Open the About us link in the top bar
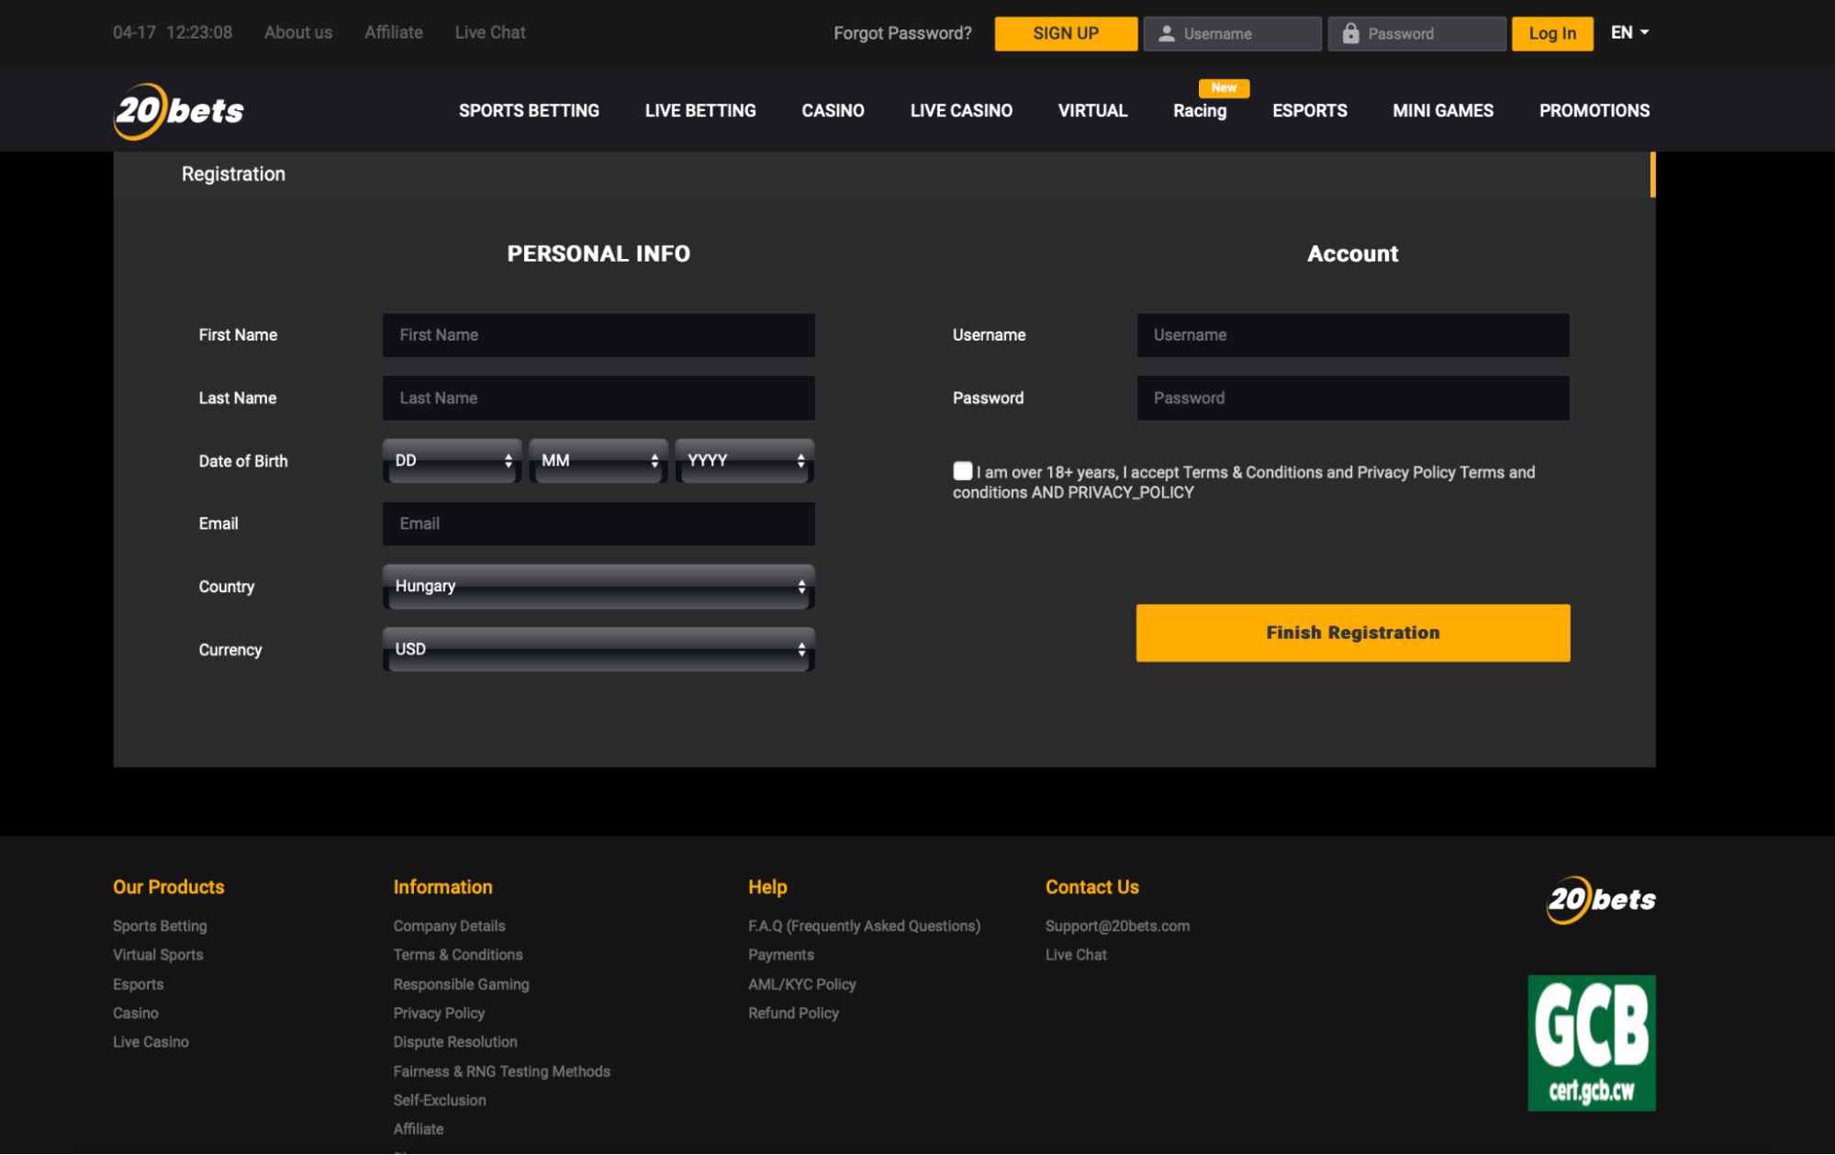 (298, 33)
